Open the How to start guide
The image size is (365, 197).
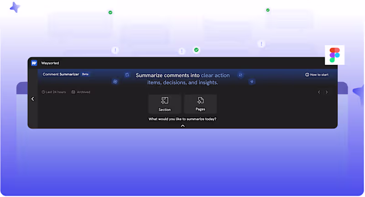tap(317, 75)
